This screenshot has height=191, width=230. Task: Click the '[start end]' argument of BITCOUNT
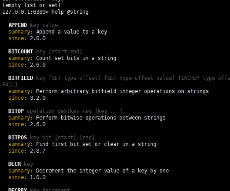65,52
